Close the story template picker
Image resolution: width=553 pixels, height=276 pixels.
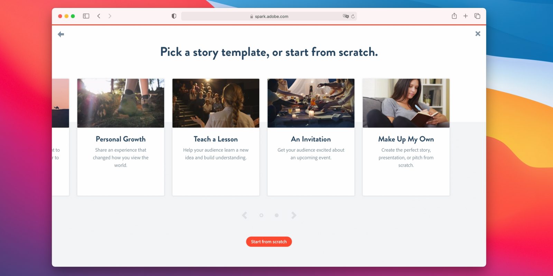pyautogui.click(x=478, y=33)
